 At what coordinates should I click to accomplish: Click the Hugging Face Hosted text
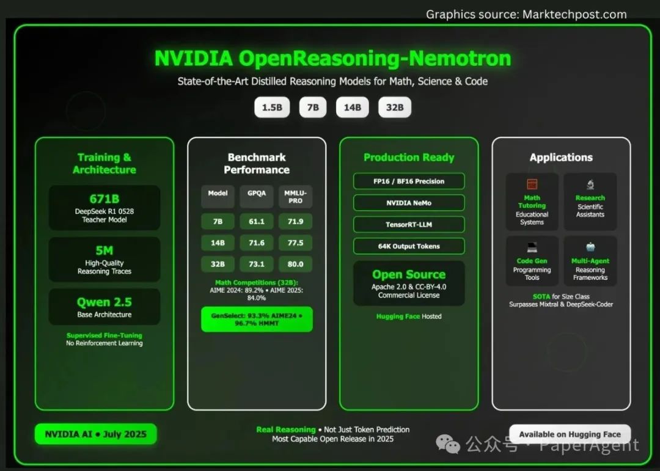point(409,316)
